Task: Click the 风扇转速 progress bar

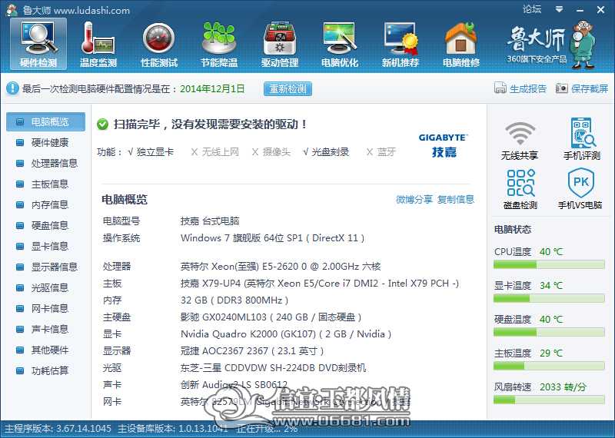Action: pyautogui.click(x=549, y=400)
